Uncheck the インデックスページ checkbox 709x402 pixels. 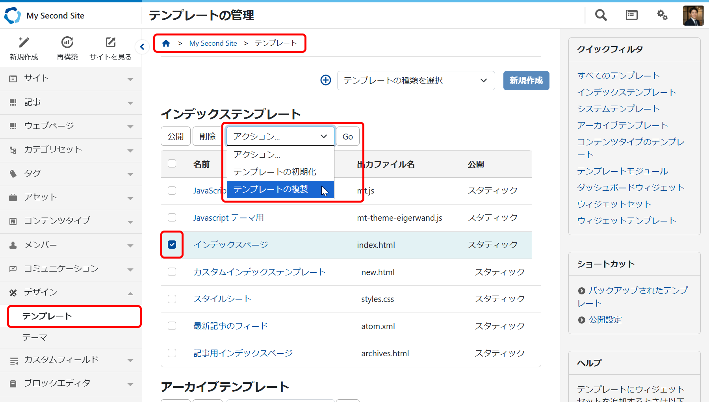[x=172, y=245]
